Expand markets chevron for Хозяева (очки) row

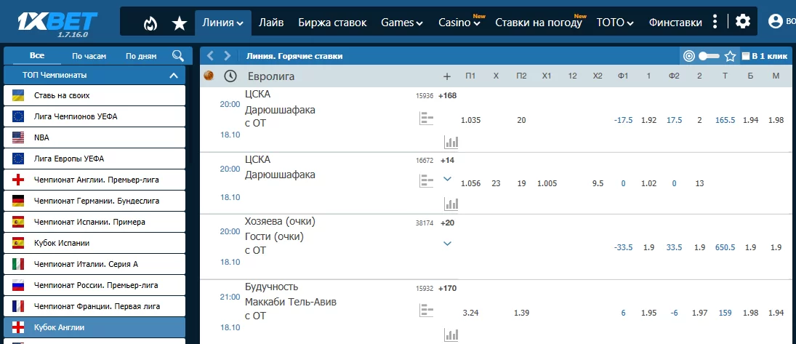point(447,244)
